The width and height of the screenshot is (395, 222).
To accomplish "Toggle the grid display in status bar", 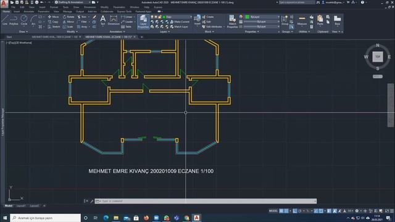I will tap(281, 211).
